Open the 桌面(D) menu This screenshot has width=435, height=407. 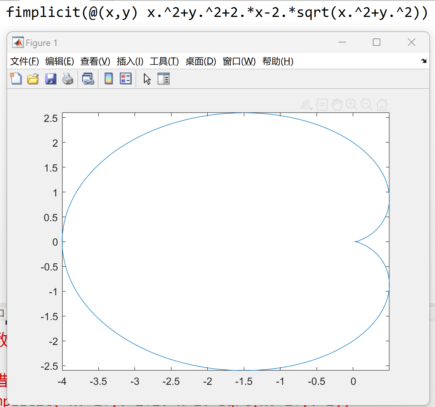coord(201,61)
